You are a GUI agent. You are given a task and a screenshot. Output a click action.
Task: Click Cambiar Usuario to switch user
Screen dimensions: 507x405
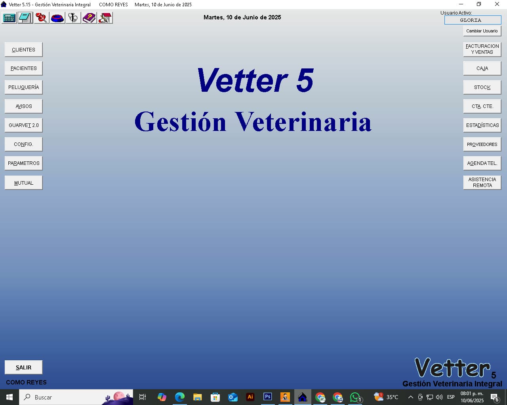(x=482, y=31)
